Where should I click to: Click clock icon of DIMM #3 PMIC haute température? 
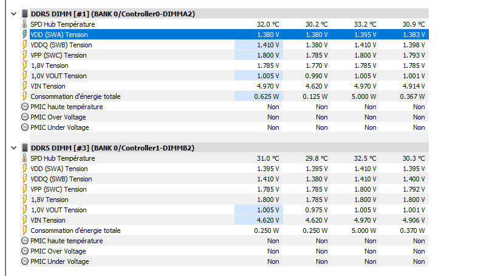coord(25,240)
